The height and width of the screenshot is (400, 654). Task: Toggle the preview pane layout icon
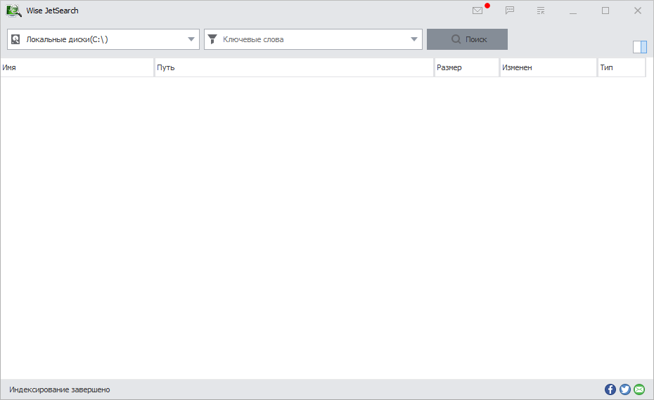[640, 47]
